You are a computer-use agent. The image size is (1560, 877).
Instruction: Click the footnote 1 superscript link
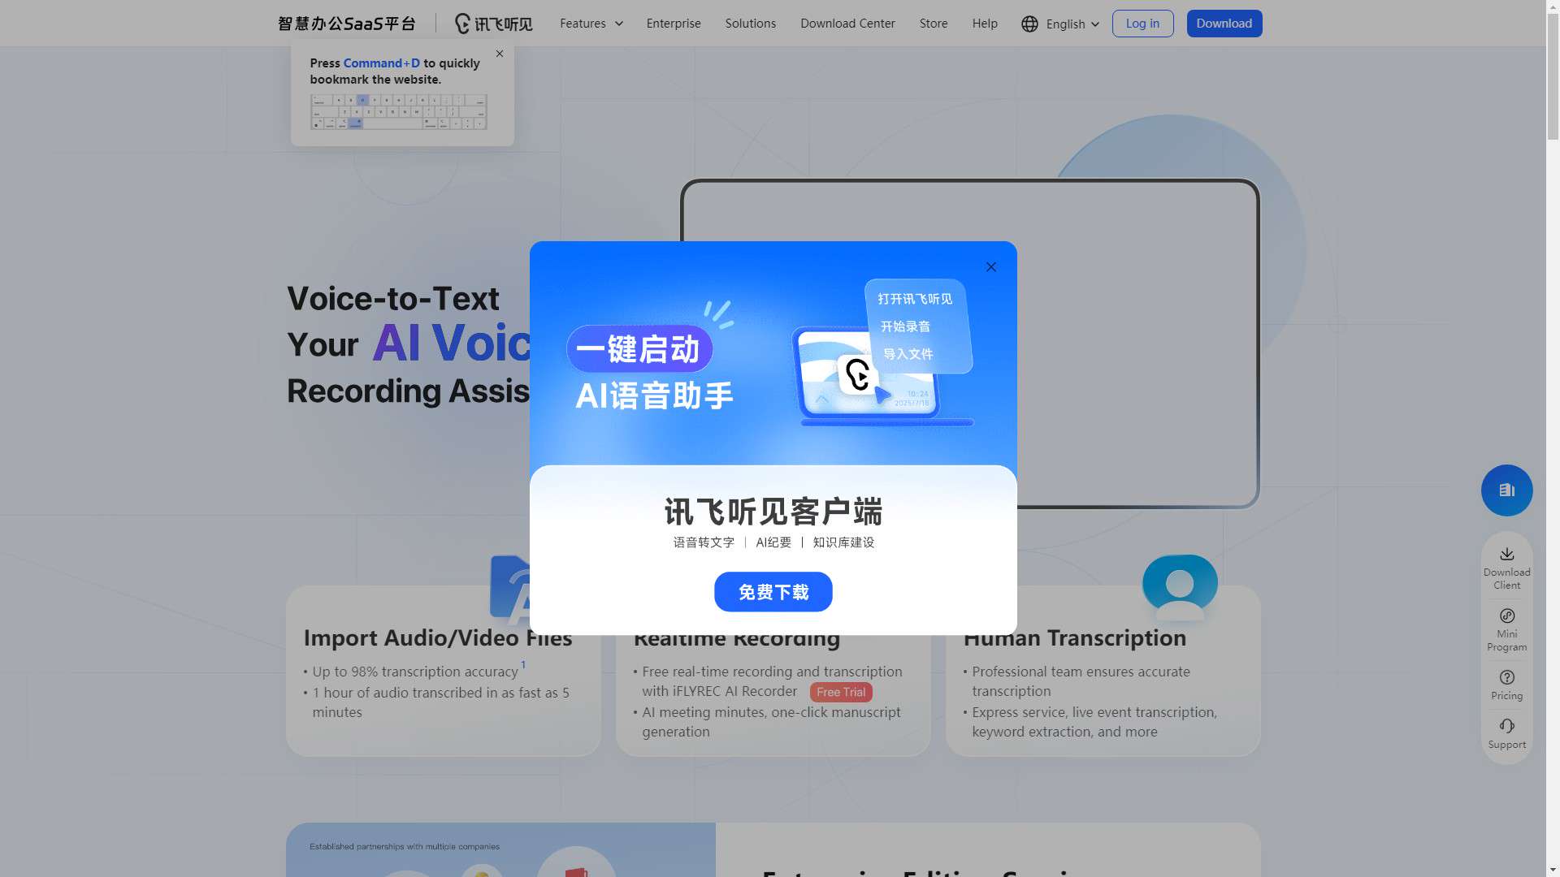click(523, 664)
